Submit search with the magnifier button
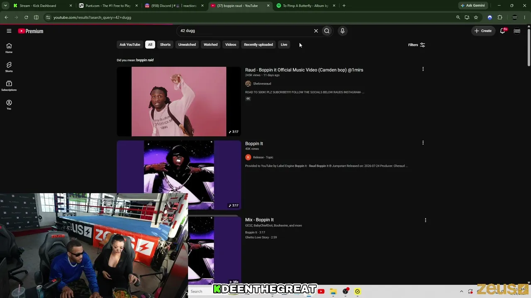 tap(327, 31)
